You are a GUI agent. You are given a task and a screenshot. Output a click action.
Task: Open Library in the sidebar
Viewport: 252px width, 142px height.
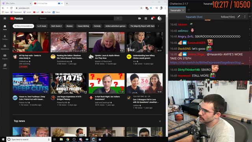coord(5,66)
